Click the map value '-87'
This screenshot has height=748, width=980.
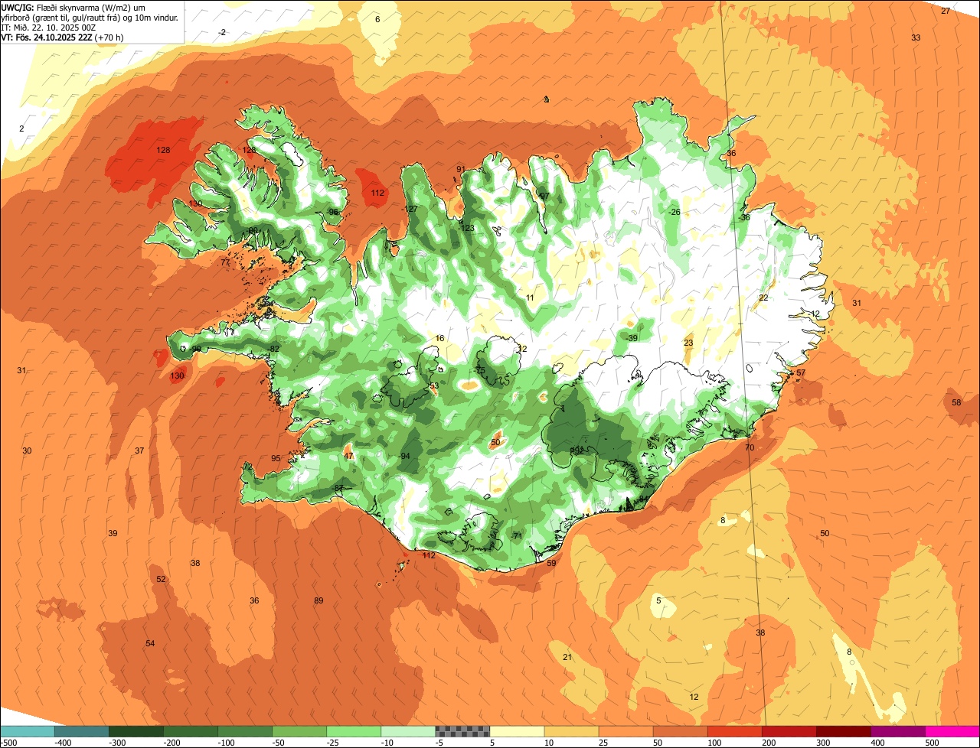(338, 488)
